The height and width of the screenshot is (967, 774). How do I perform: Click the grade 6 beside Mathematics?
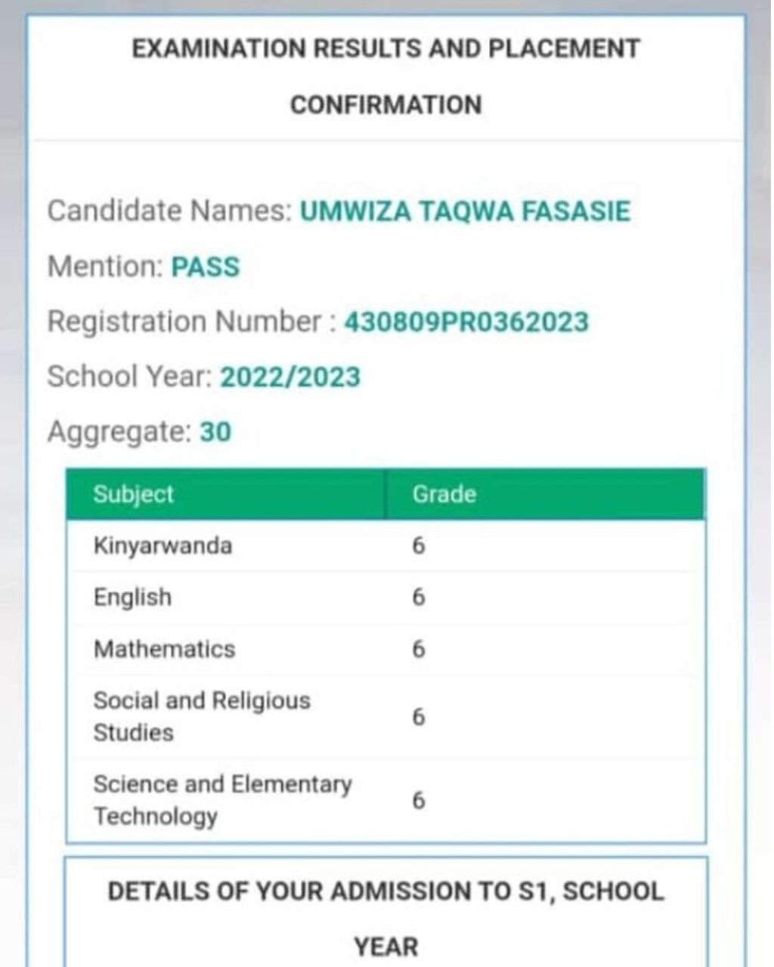(419, 649)
